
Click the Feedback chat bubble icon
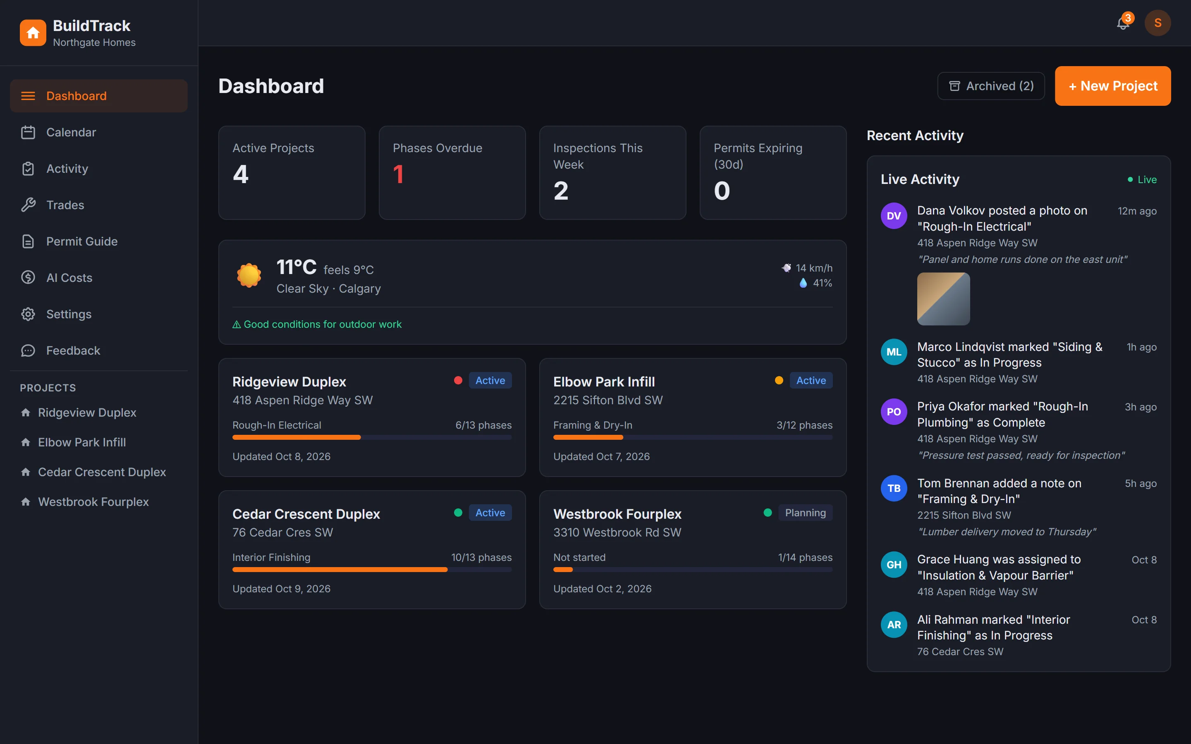pos(28,351)
